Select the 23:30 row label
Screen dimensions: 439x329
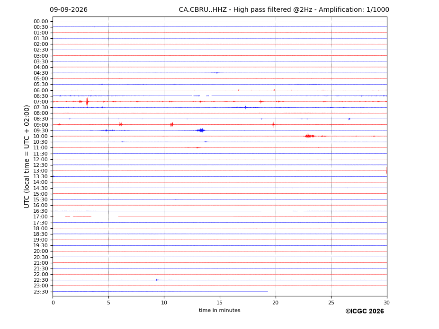pyautogui.click(x=41, y=292)
